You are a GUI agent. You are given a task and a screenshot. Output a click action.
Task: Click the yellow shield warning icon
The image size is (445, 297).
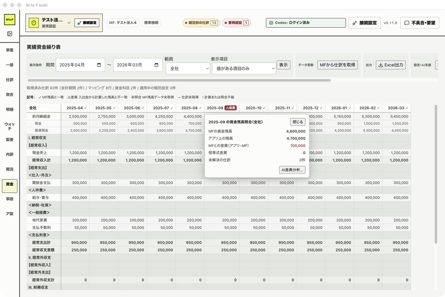click(x=34, y=23)
